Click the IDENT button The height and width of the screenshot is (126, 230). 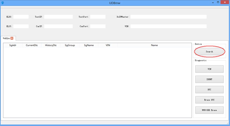[209, 79]
